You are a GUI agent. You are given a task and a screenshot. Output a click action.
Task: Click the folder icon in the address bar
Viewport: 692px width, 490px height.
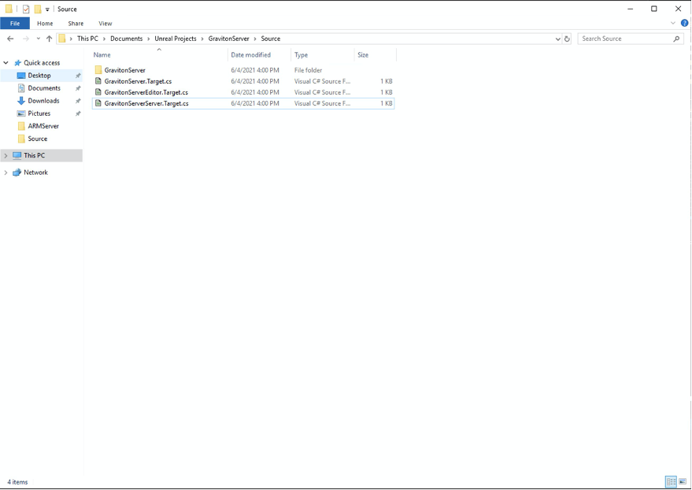pos(61,38)
